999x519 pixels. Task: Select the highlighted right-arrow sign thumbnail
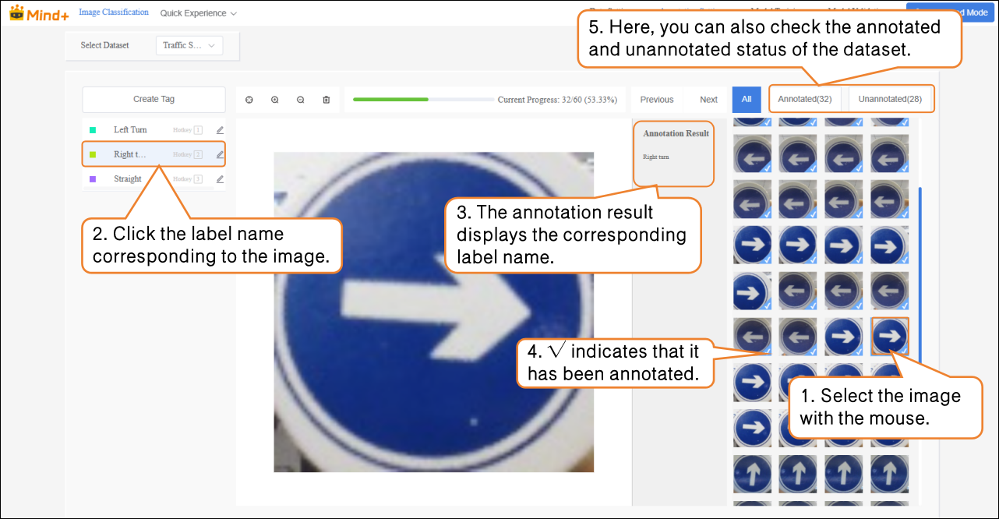coord(889,337)
